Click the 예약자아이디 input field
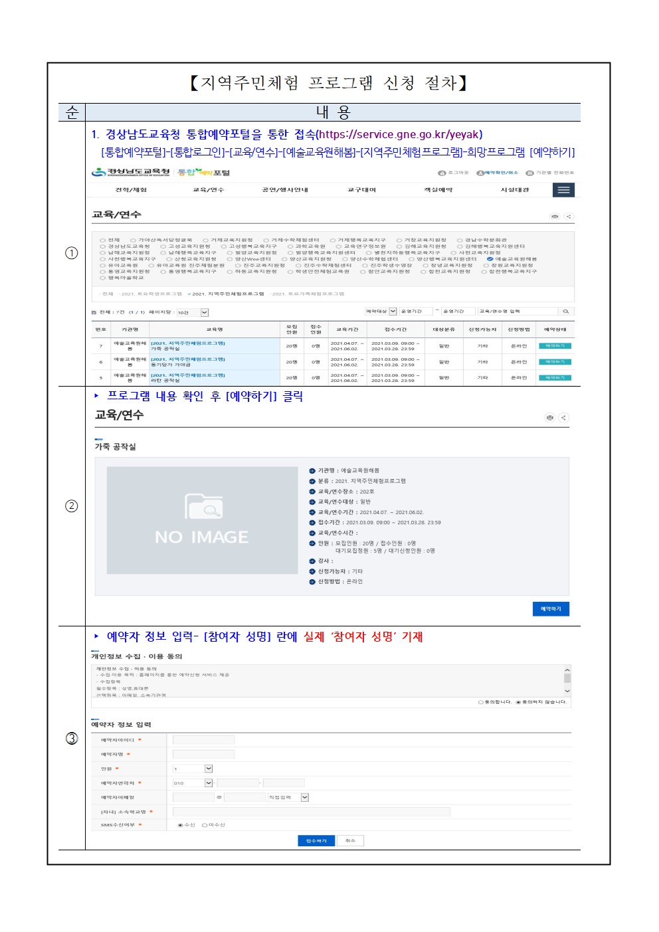 pos(203,739)
